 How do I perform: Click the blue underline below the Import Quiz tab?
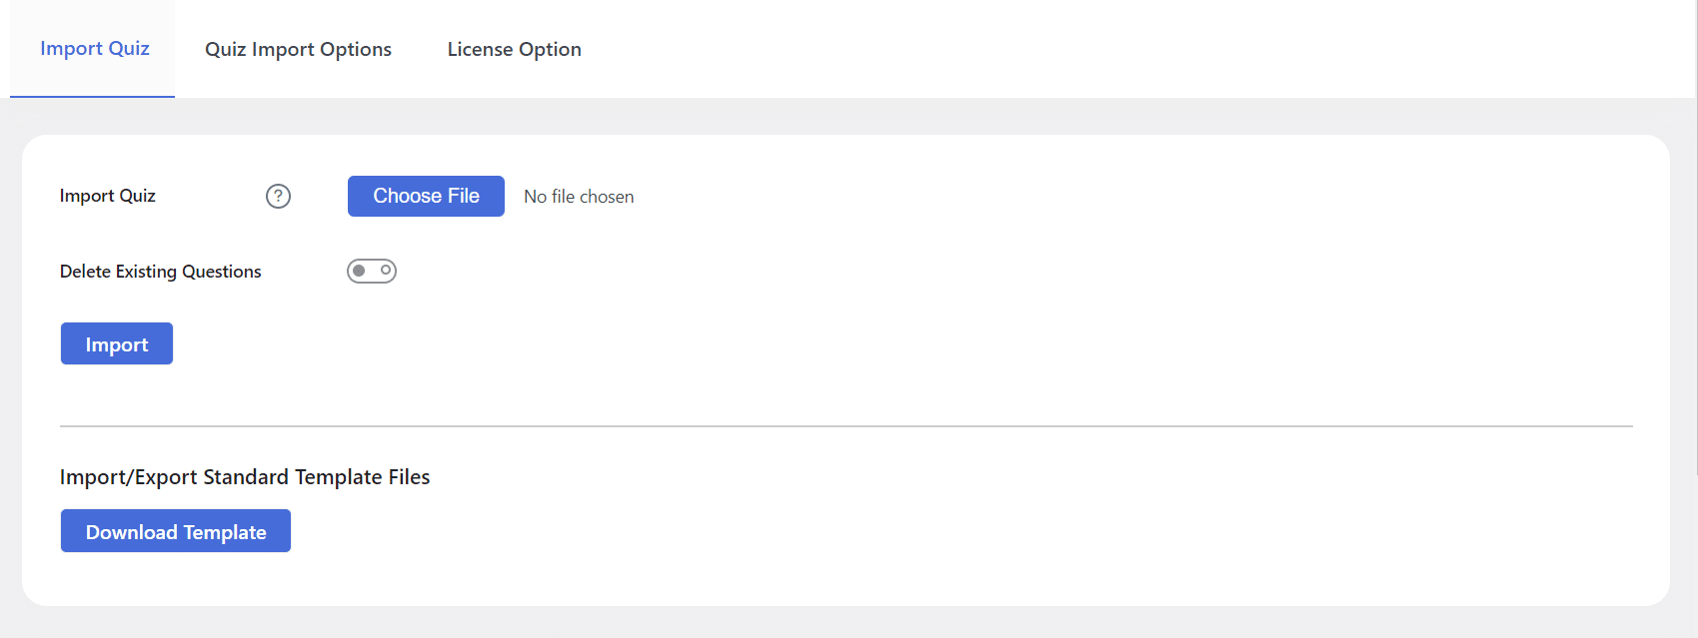point(92,97)
